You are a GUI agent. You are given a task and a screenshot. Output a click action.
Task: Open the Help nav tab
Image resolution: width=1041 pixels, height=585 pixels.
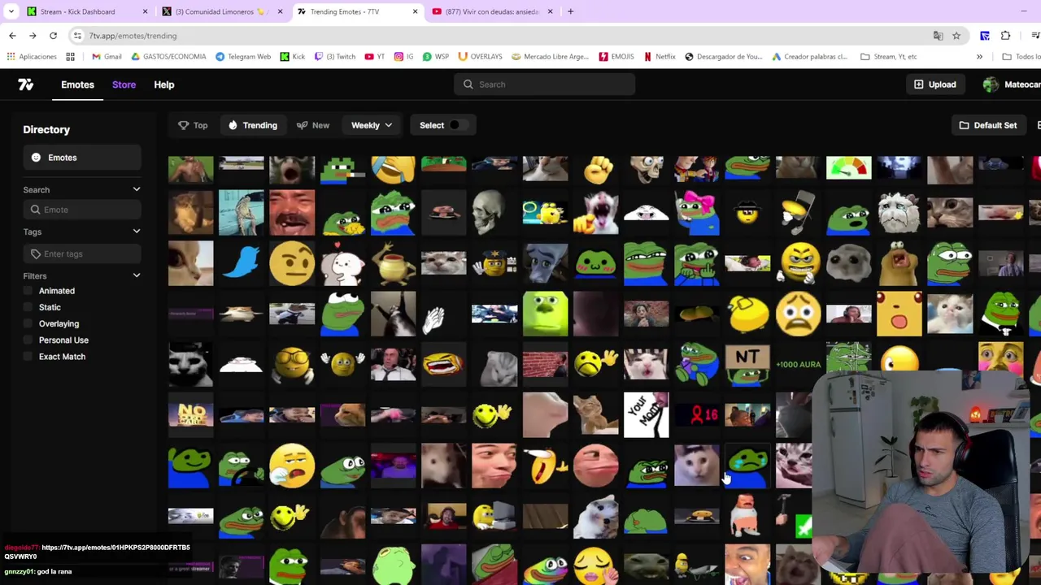[163, 84]
